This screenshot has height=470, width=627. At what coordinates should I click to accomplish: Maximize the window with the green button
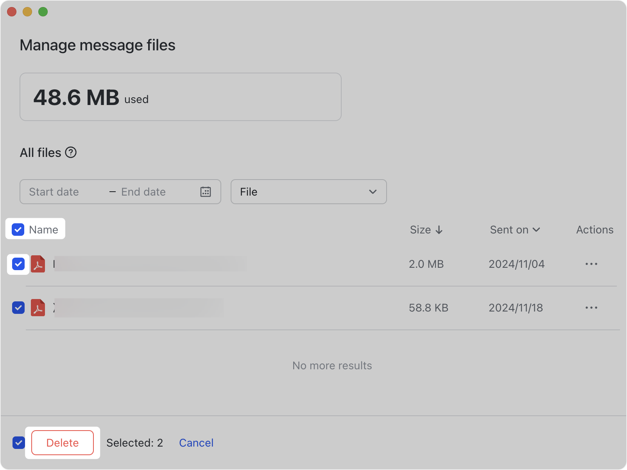(x=43, y=12)
